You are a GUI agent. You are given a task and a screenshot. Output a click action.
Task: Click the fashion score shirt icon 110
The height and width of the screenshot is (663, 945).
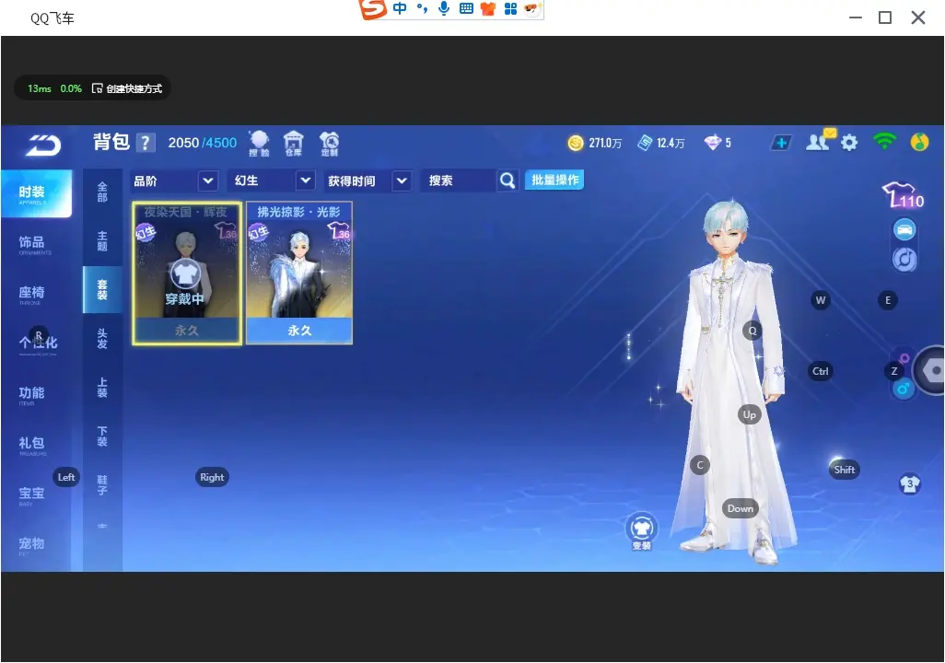pos(903,195)
